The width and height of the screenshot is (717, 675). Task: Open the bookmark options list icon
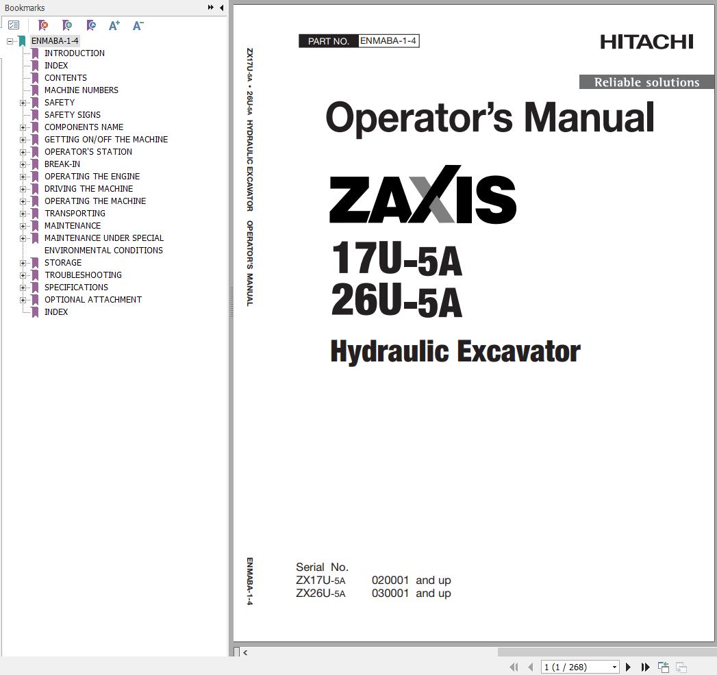[x=14, y=25]
